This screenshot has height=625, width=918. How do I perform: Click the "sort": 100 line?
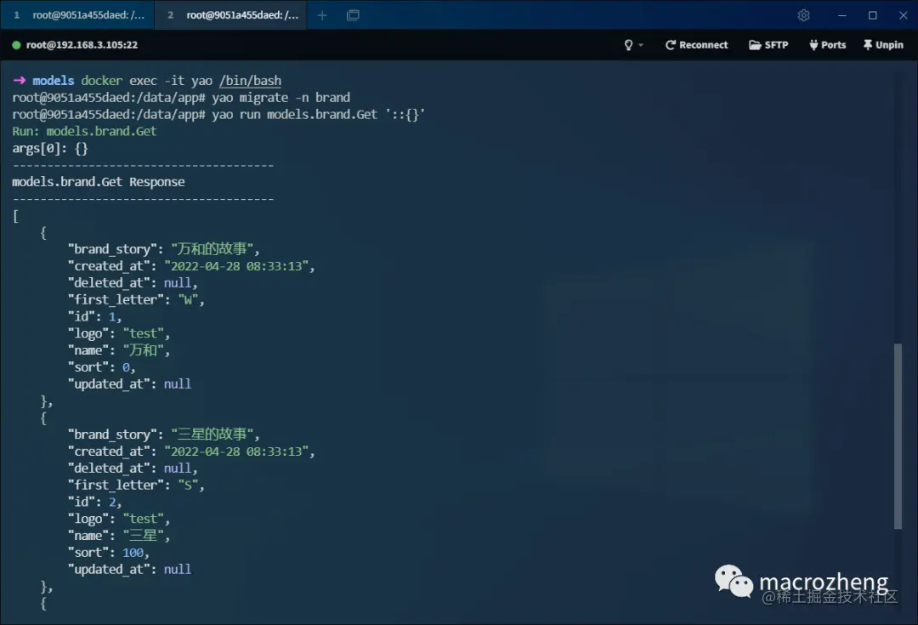pyautogui.click(x=109, y=553)
